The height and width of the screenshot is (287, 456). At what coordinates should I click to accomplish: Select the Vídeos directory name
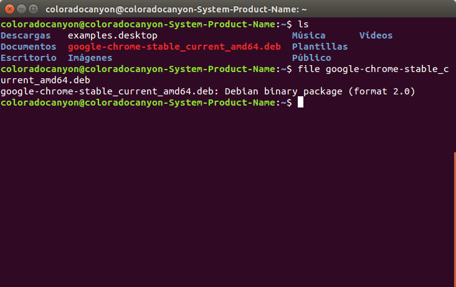376,35
